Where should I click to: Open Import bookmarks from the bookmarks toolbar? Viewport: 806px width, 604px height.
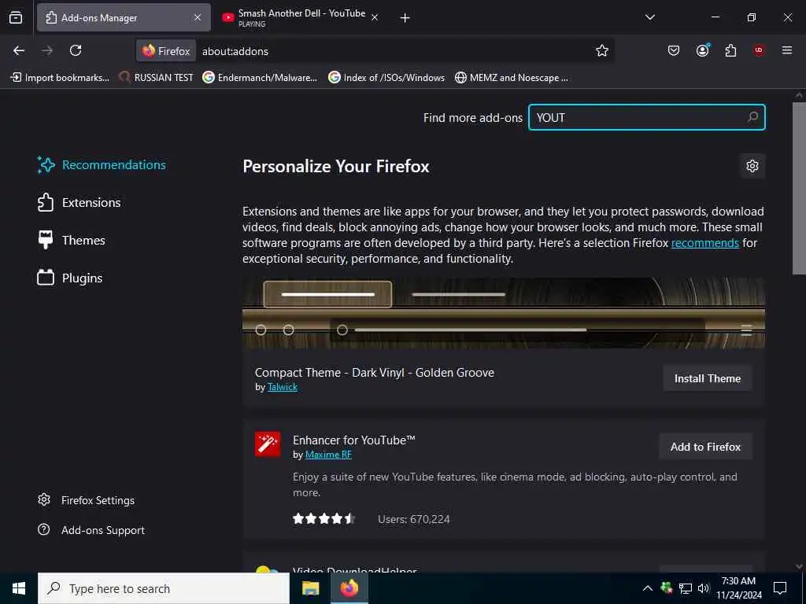pos(60,78)
